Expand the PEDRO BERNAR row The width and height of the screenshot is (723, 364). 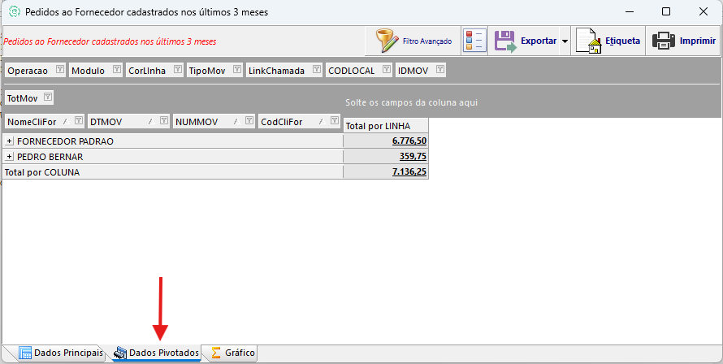(10, 157)
